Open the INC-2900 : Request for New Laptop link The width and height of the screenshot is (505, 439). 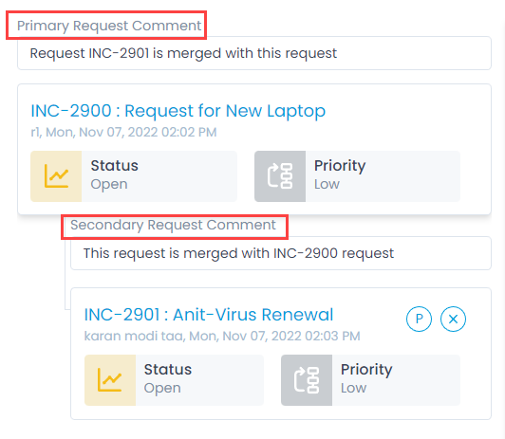tap(178, 111)
